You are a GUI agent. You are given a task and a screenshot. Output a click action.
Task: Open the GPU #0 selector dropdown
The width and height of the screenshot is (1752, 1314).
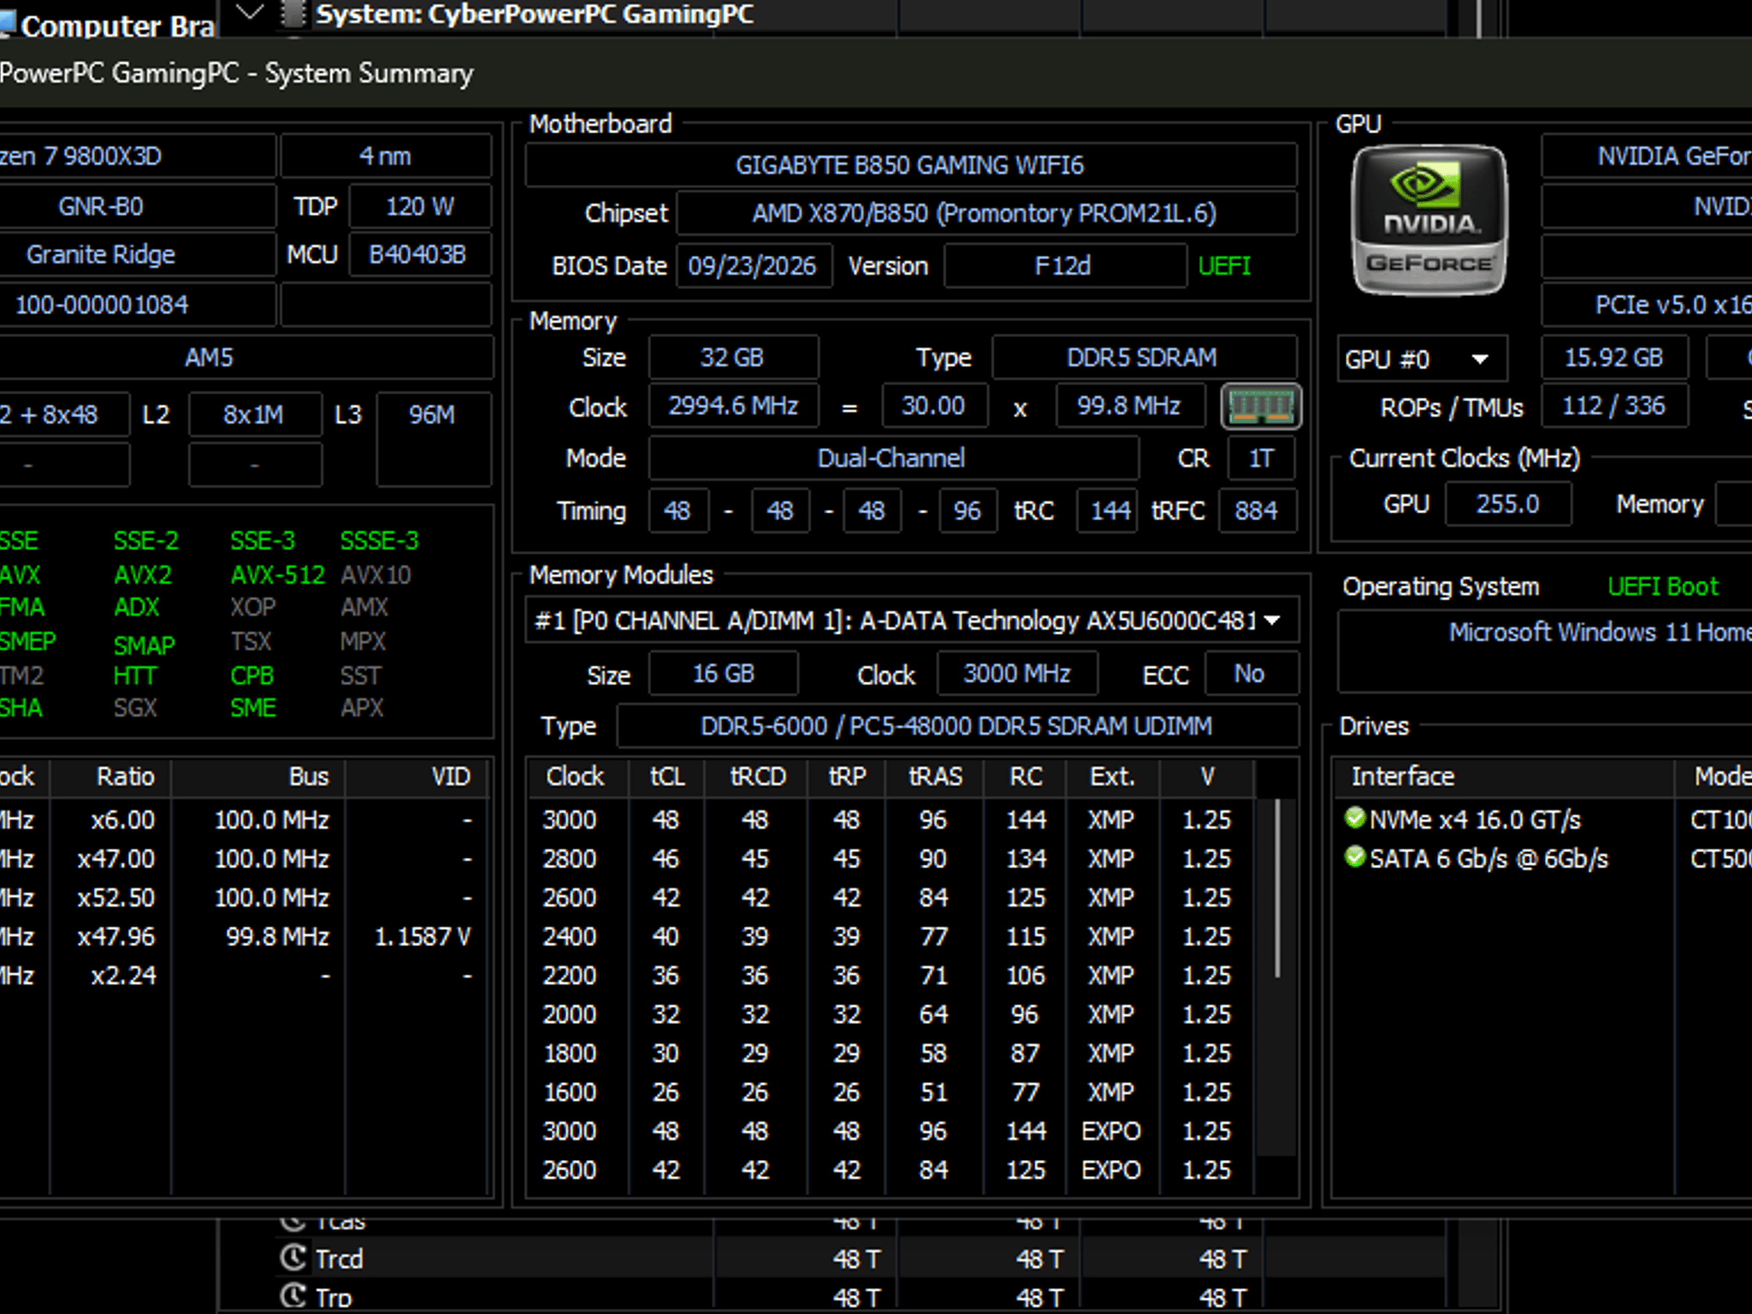[1422, 359]
